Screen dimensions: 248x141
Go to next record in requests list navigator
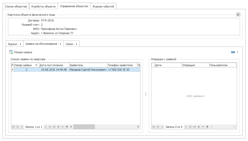point(46,127)
